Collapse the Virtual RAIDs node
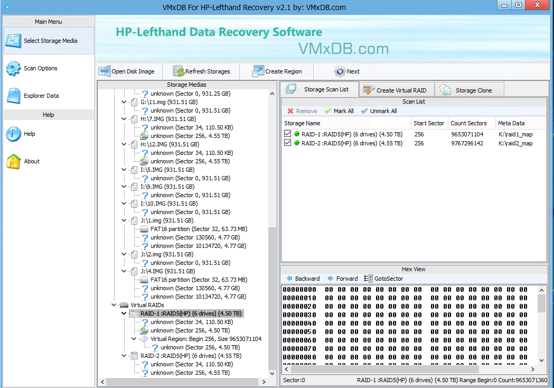The image size is (554, 388). click(x=114, y=305)
